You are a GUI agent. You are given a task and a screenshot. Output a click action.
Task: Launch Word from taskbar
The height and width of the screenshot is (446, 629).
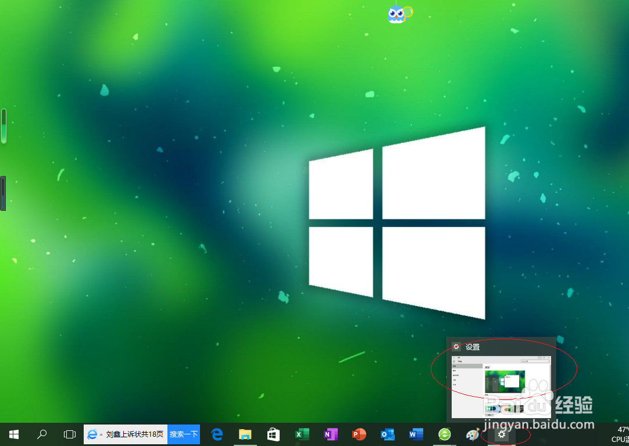coord(416,434)
